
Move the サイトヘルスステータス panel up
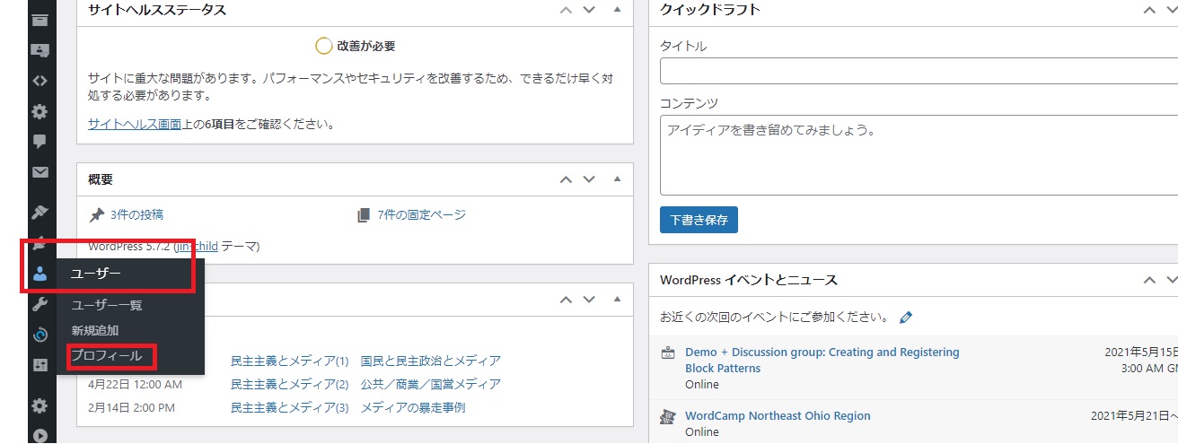pos(566,11)
